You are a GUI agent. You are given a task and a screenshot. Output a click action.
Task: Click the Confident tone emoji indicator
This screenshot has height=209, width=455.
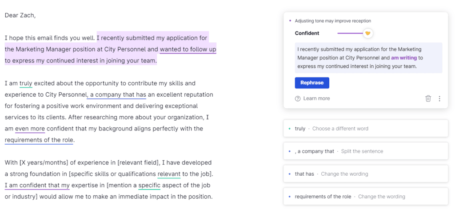(367, 33)
